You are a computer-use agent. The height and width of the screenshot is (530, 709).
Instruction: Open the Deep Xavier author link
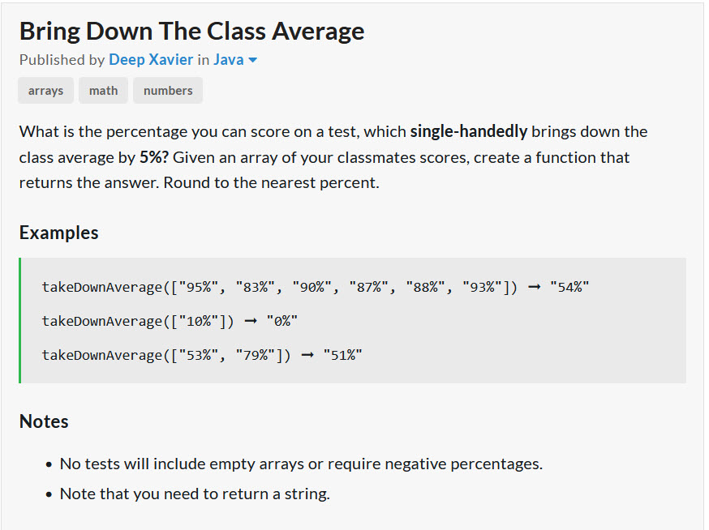[x=151, y=60]
